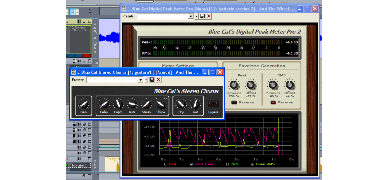Minimize the track above the 1-Digital P... slot

(x=84, y=160)
